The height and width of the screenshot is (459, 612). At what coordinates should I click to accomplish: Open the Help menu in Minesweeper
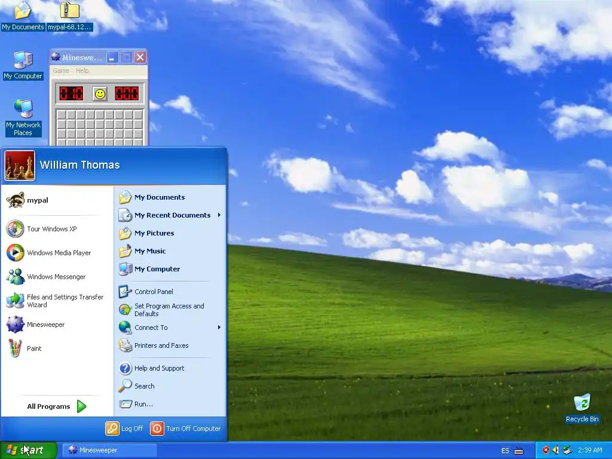click(x=82, y=71)
